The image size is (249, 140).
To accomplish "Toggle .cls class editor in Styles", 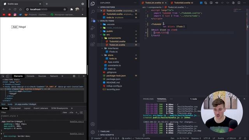I will (x=71, y=112).
